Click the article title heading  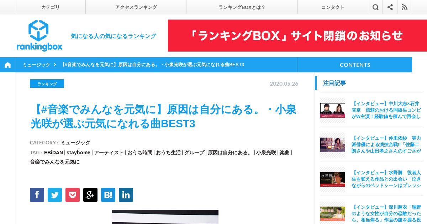tap(163, 117)
